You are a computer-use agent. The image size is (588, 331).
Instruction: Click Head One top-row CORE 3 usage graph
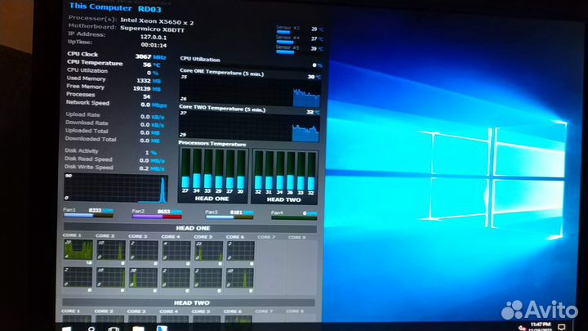(x=144, y=251)
